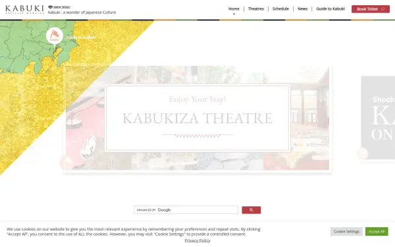
Task: Click the KABUKI official website logo
Action: click(24, 9)
